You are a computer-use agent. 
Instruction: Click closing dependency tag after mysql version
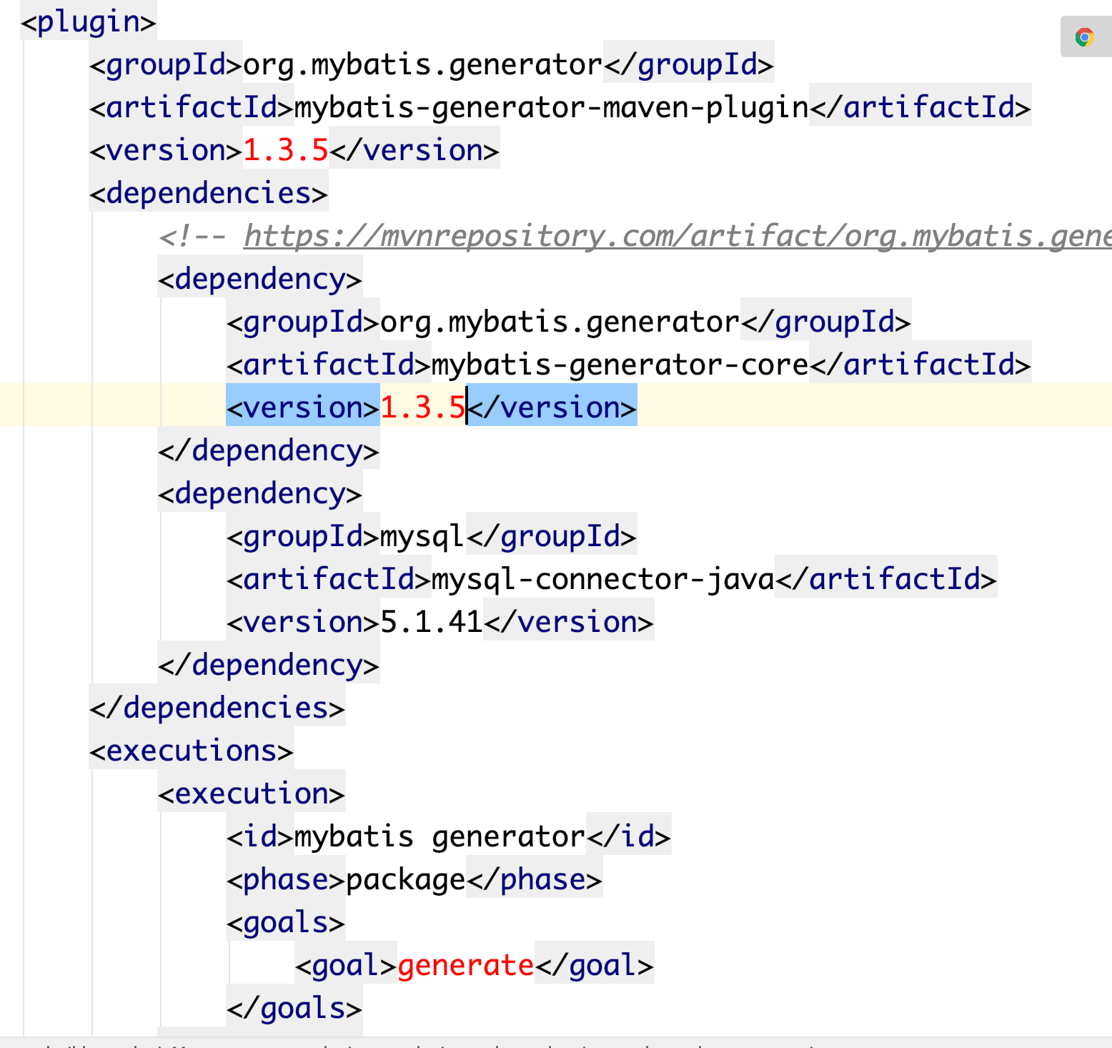pos(269,666)
